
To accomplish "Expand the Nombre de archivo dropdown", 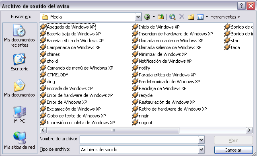I will tap(201, 140).
